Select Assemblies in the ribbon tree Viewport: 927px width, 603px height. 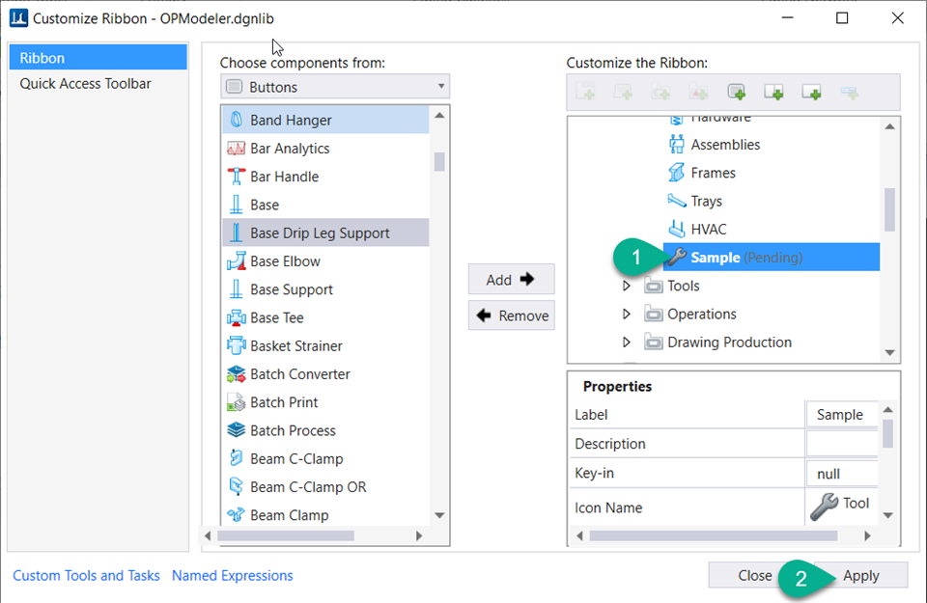click(x=725, y=145)
